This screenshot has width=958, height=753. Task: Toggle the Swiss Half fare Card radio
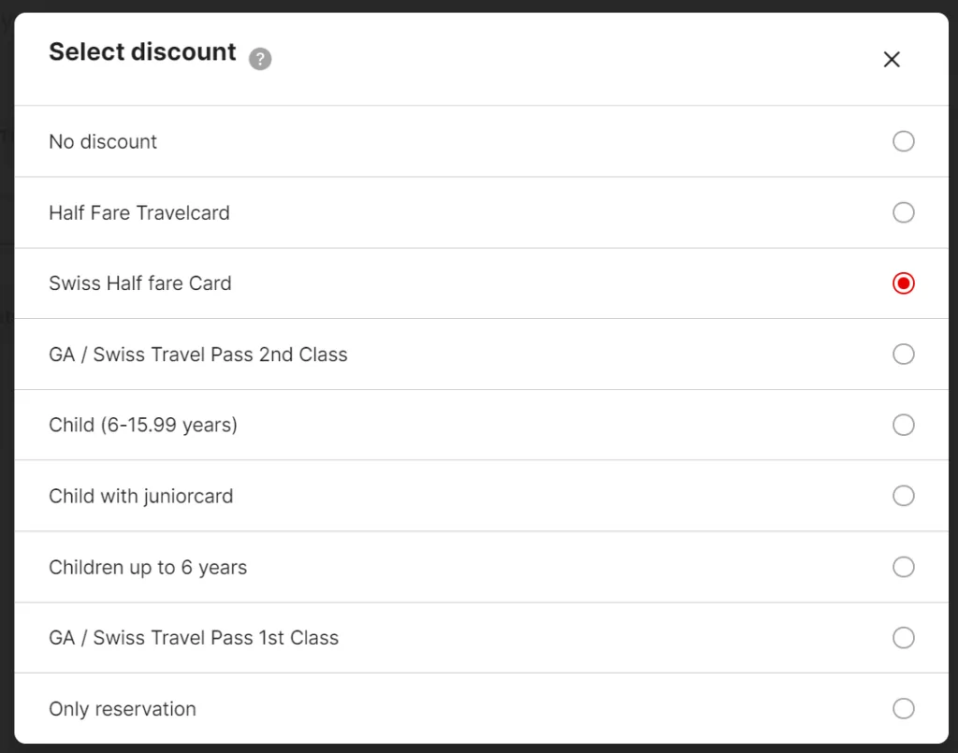903,283
